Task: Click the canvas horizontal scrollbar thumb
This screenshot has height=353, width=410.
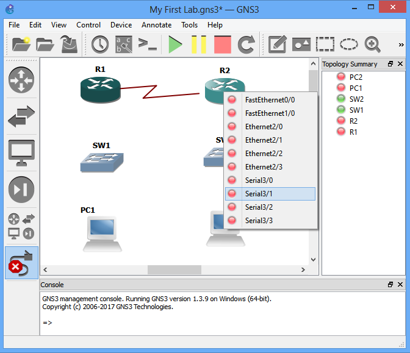Action: pos(174,269)
